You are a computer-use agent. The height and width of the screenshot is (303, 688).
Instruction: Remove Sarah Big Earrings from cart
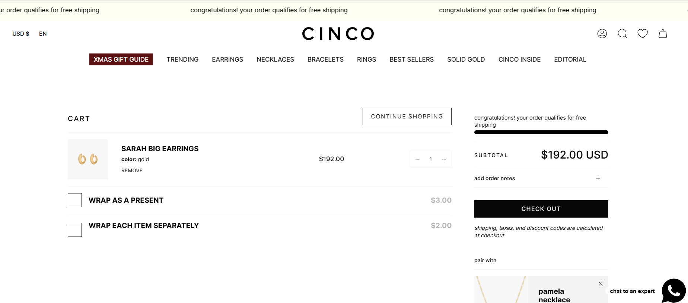132,171
